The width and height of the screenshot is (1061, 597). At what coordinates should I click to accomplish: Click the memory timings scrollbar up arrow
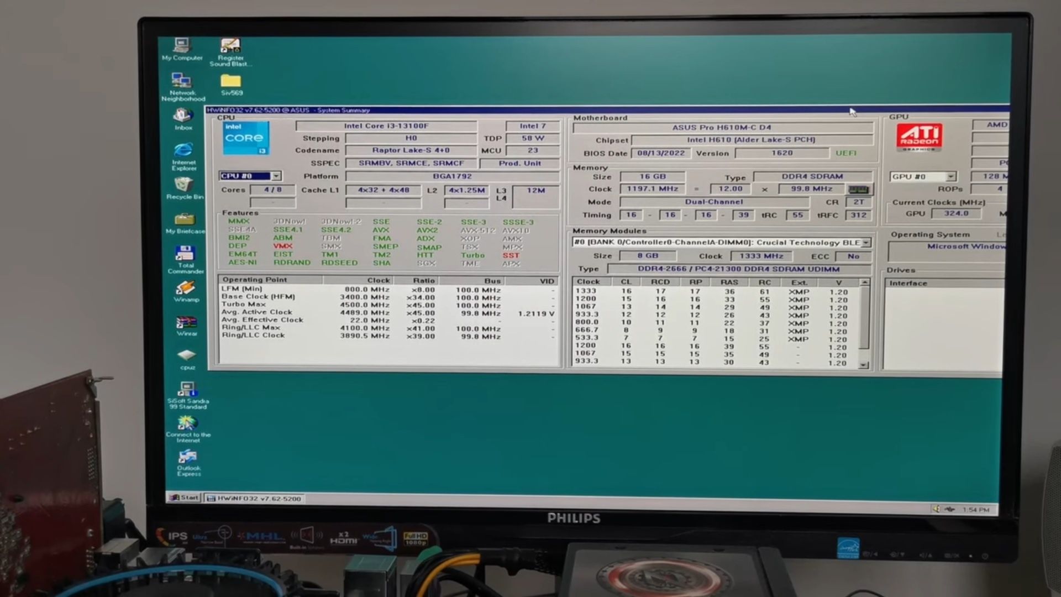[864, 282]
